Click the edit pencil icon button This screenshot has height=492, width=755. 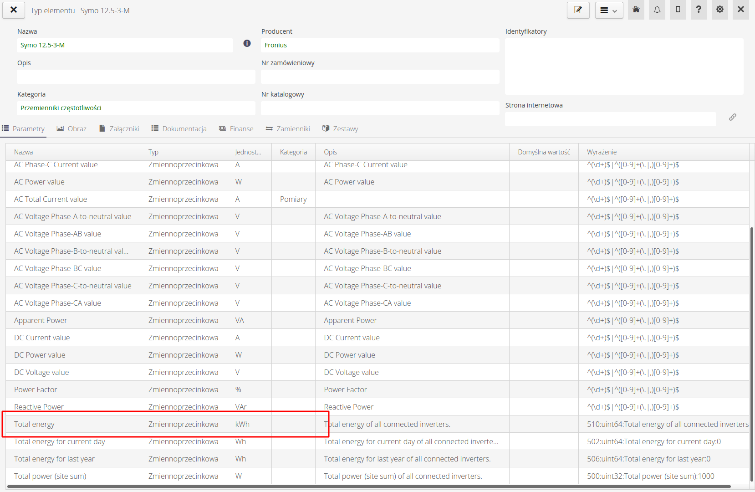(x=578, y=10)
